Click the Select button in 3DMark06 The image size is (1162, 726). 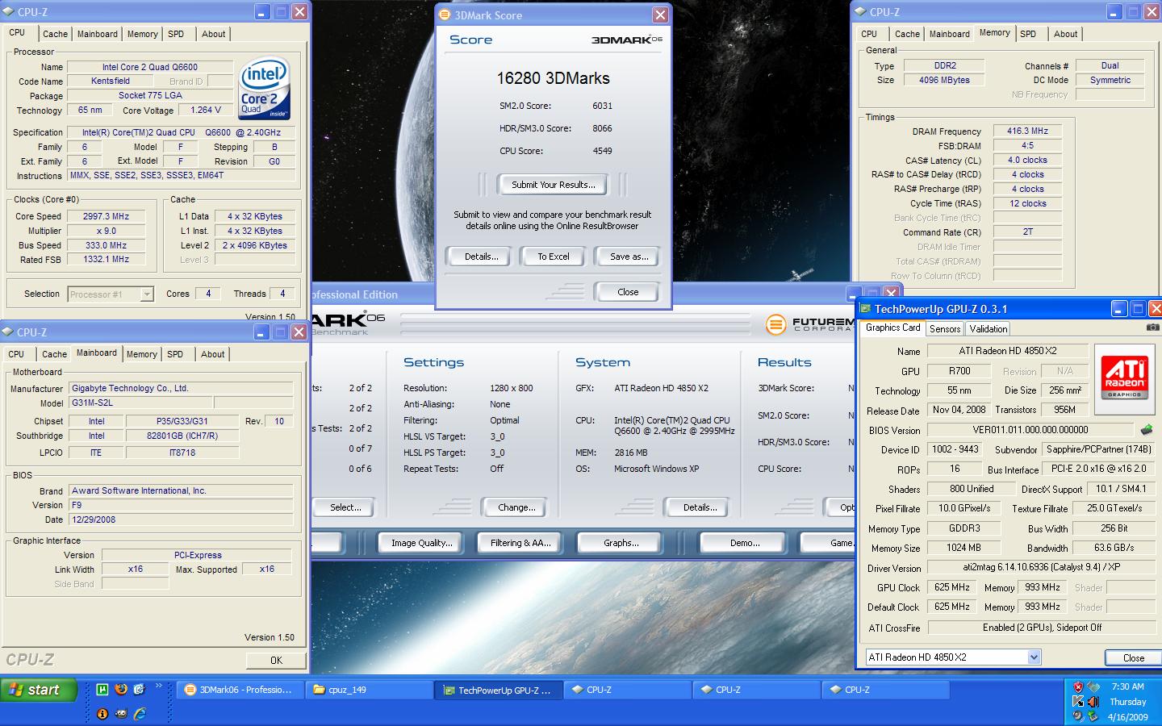345,507
